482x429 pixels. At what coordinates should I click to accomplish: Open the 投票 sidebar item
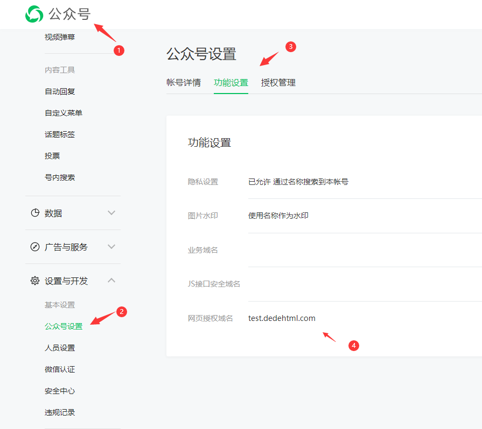52,156
